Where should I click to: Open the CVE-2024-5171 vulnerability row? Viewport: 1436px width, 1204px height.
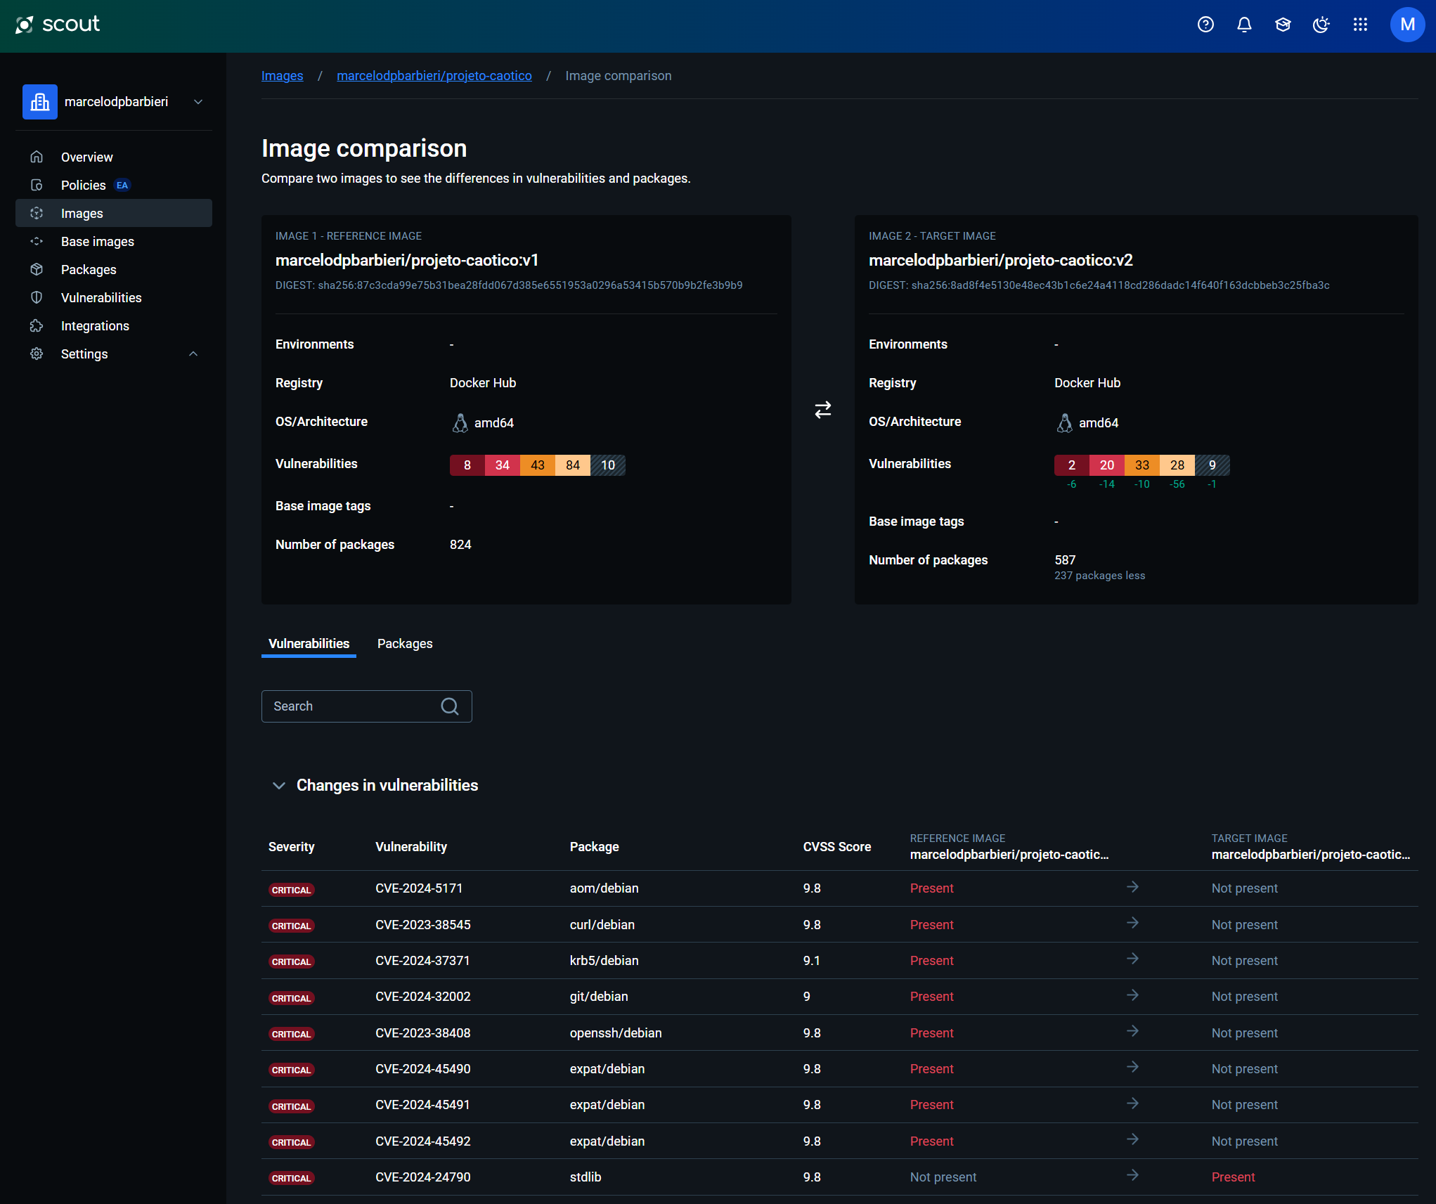pos(419,888)
